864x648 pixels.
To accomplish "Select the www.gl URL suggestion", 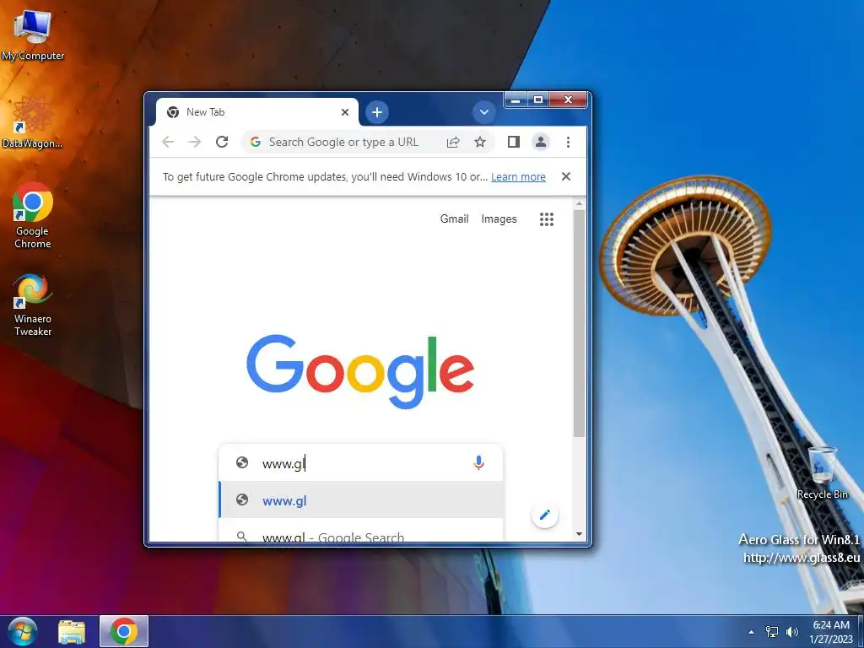I will pyautogui.click(x=361, y=499).
